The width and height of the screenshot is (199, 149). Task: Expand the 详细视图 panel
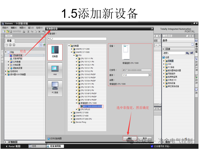pos(6,142)
